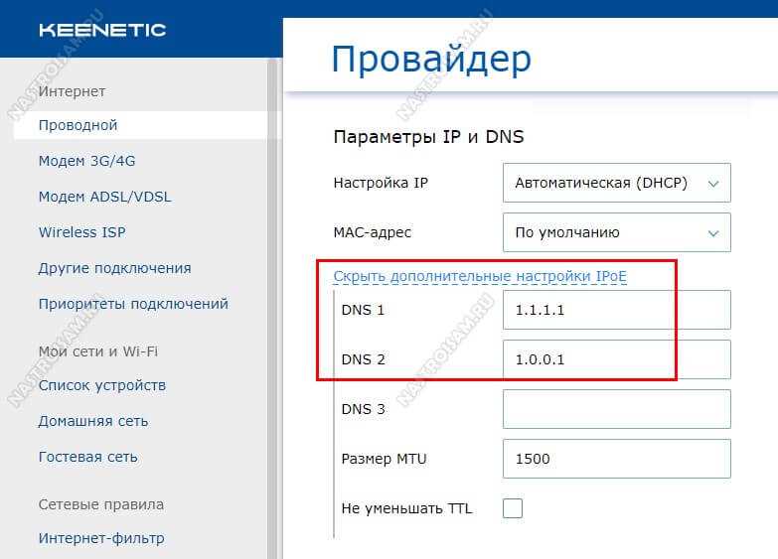The width and height of the screenshot is (778, 559).
Task: Click the MAC-адрес label
Action: [373, 232]
